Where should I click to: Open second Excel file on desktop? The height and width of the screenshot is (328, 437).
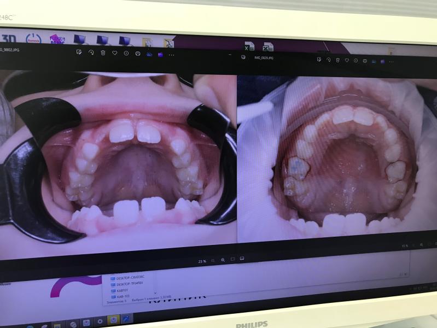(268, 47)
